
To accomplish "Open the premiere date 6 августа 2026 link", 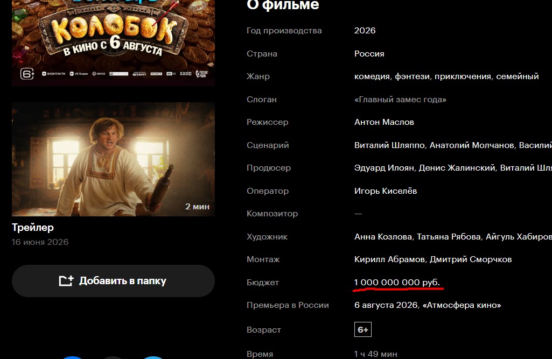I will tap(386, 305).
